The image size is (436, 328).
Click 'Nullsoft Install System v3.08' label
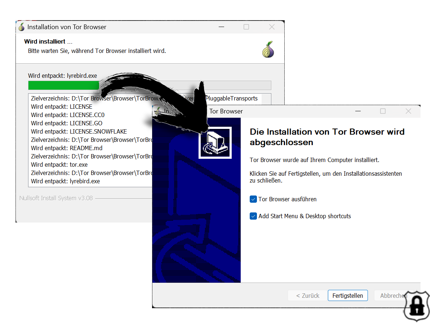(x=56, y=198)
